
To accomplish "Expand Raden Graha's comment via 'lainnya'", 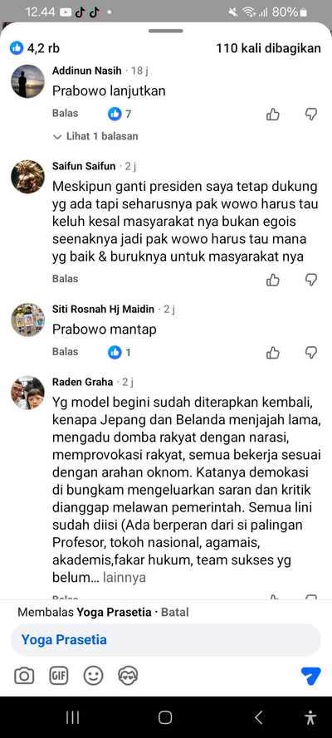I will tap(124, 578).
